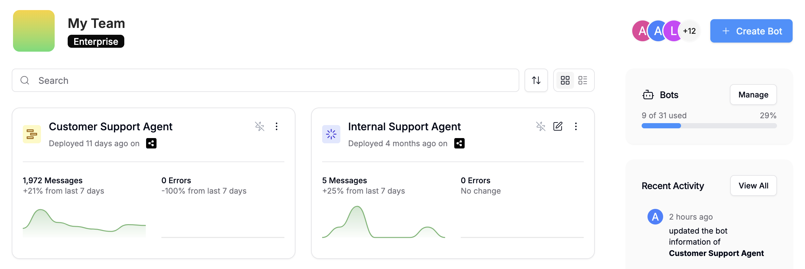The image size is (805, 269).
Task: Click the Manage button for Bots
Action: [753, 95]
